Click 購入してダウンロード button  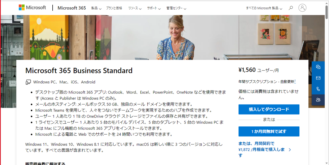pos(269,109)
